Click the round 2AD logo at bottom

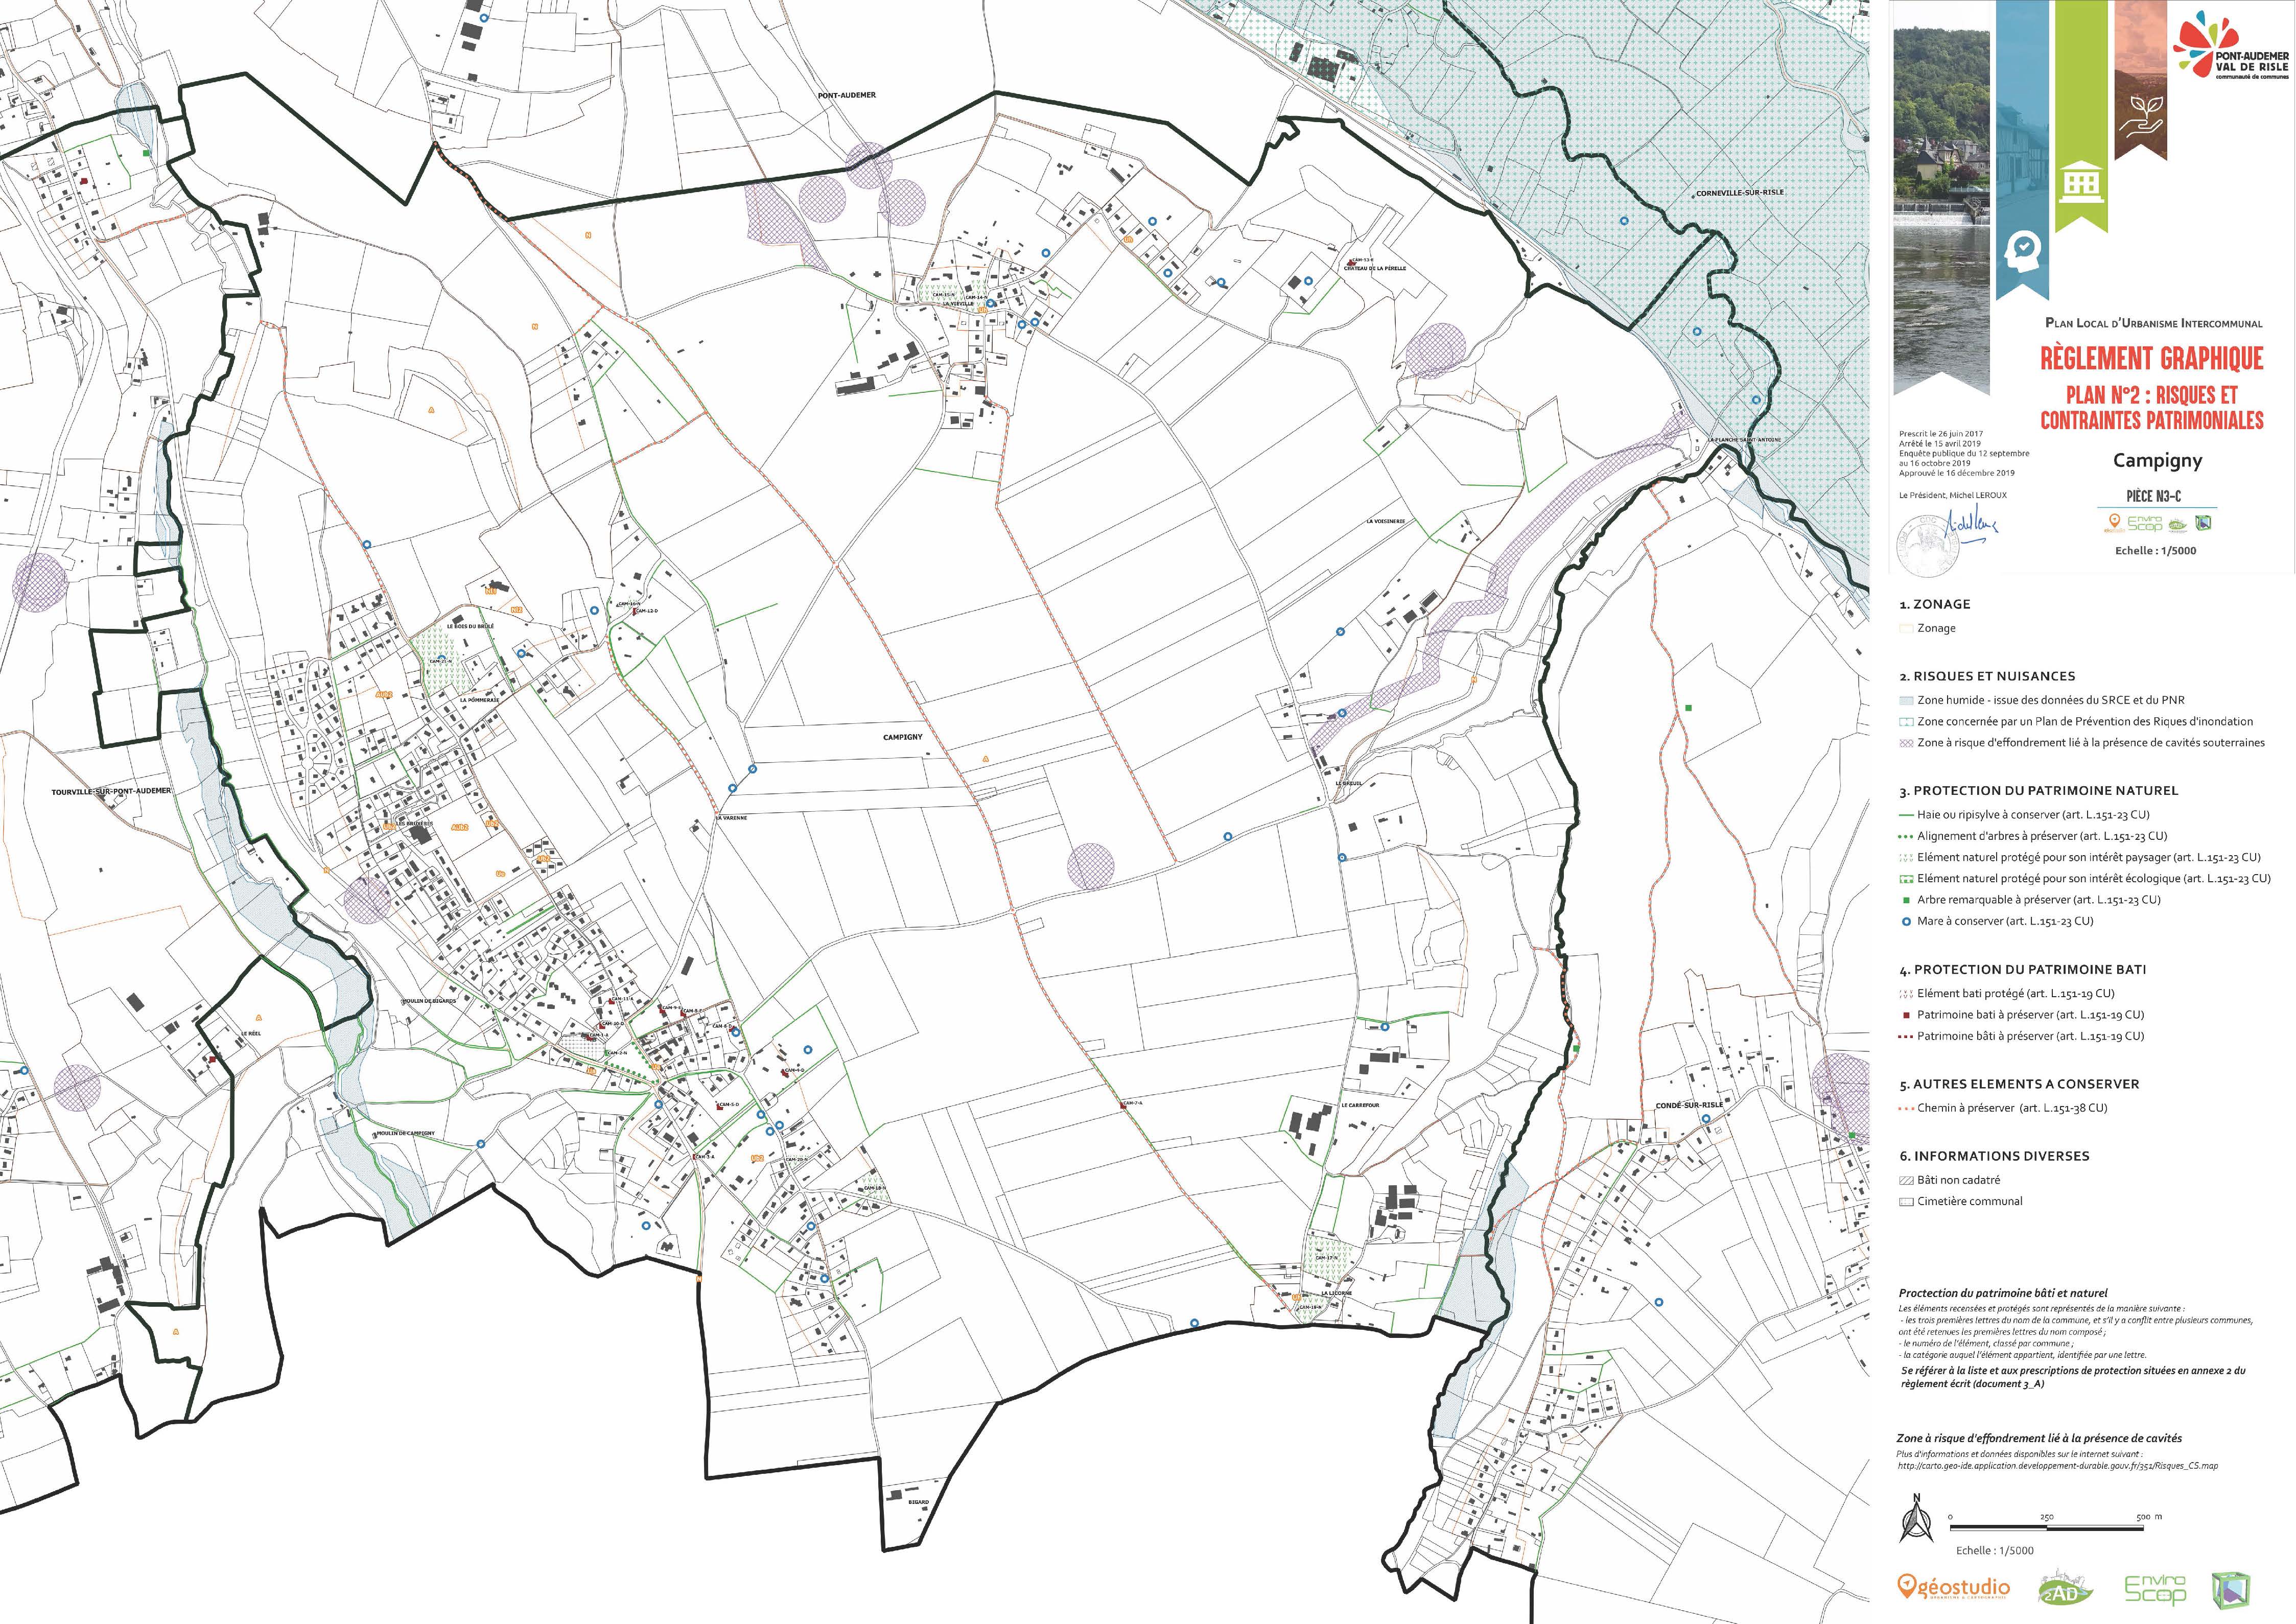coord(2065,1587)
